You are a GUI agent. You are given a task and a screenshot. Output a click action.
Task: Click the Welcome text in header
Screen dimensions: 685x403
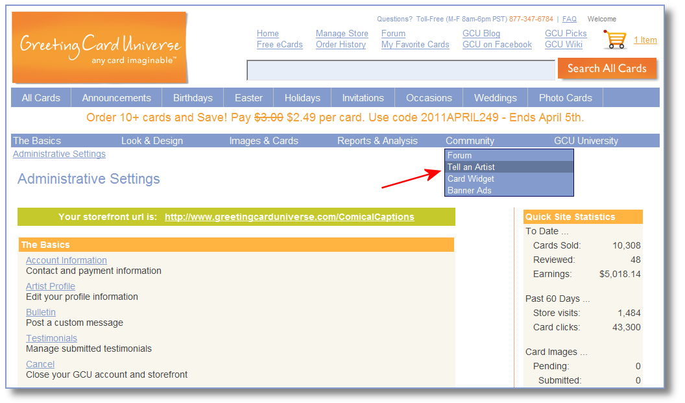pyautogui.click(x=601, y=19)
